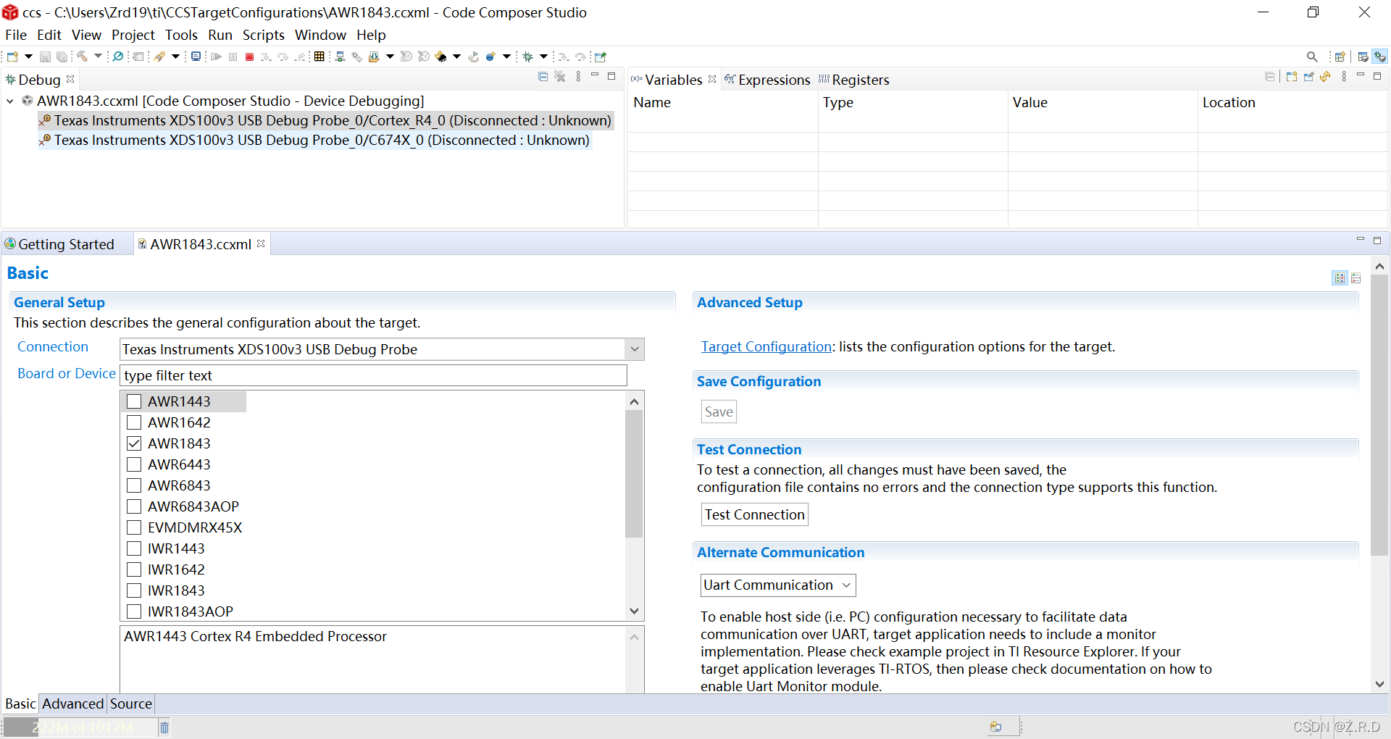Open the Project menu
The image size is (1391, 739).
pos(133,35)
